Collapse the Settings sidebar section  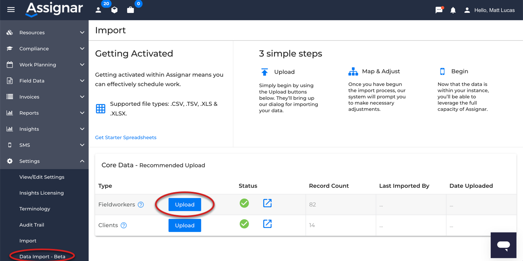pos(44,161)
